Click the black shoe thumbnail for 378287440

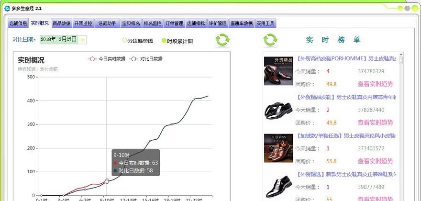pyautogui.click(x=278, y=110)
